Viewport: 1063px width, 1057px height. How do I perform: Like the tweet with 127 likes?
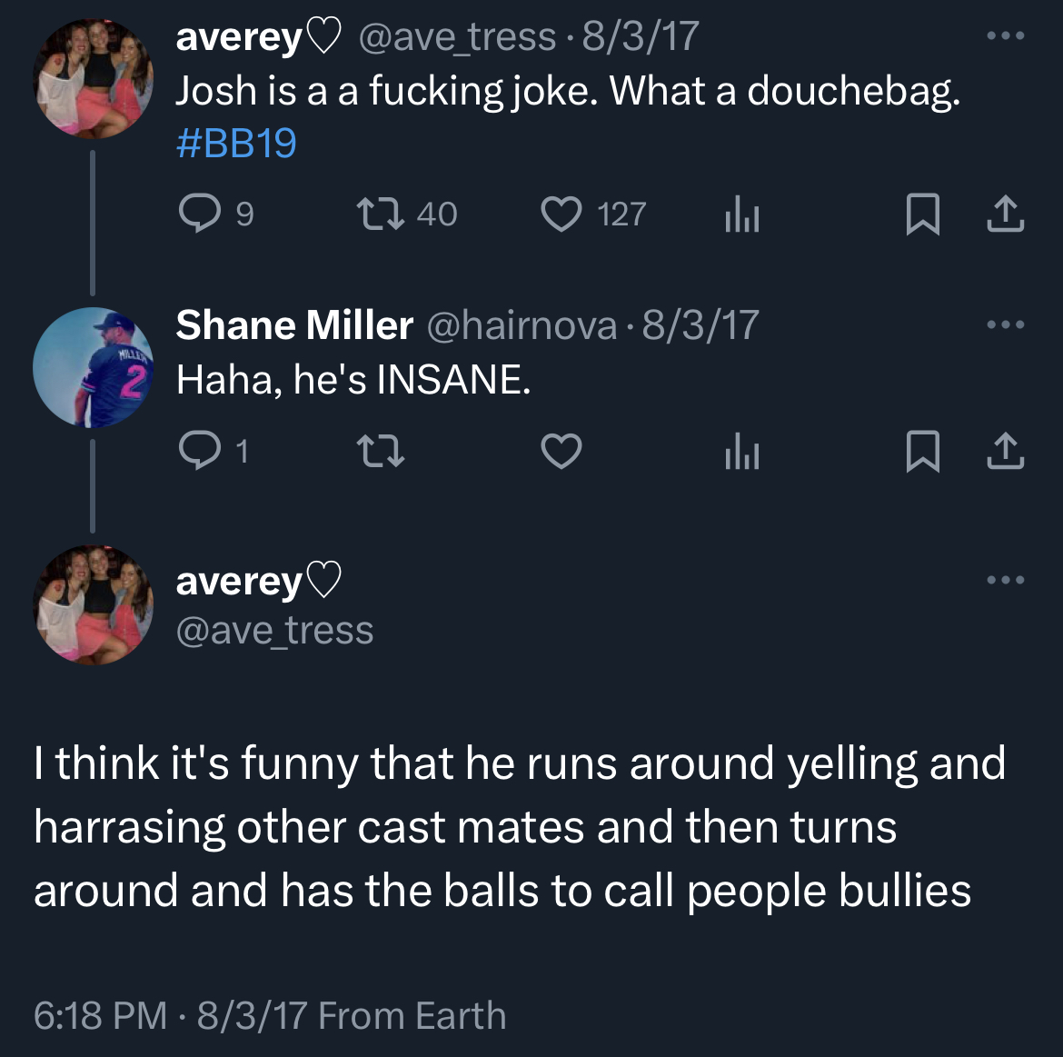click(561, 214)
